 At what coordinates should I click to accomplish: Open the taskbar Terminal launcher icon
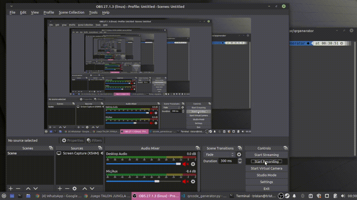[20, 196]
